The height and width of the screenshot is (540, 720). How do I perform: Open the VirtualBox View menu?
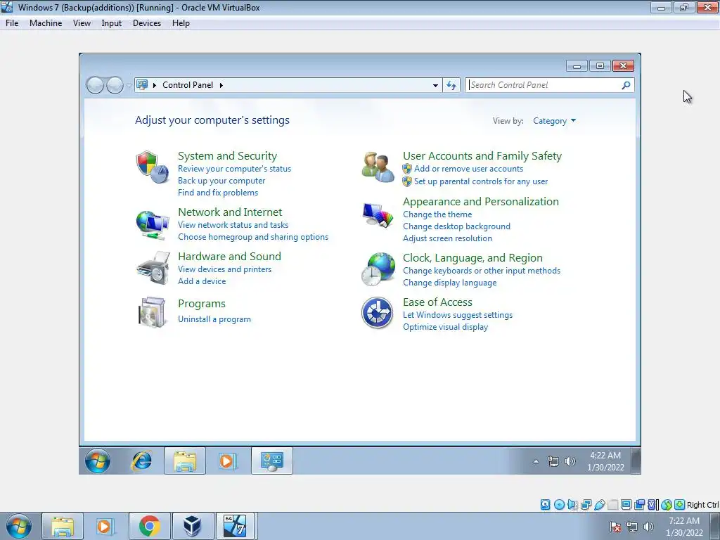coord(82,23)
